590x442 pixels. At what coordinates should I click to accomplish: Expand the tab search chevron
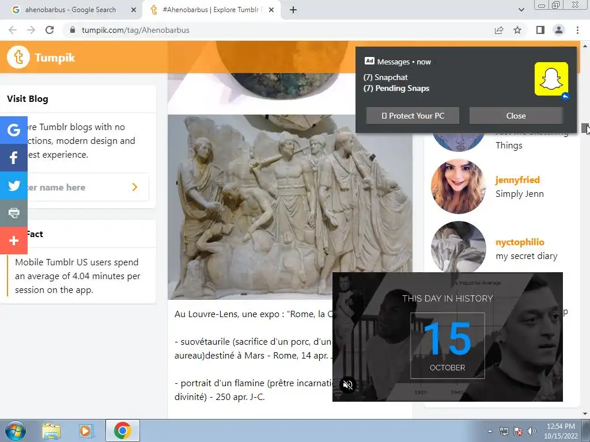(x=521, y=10)
